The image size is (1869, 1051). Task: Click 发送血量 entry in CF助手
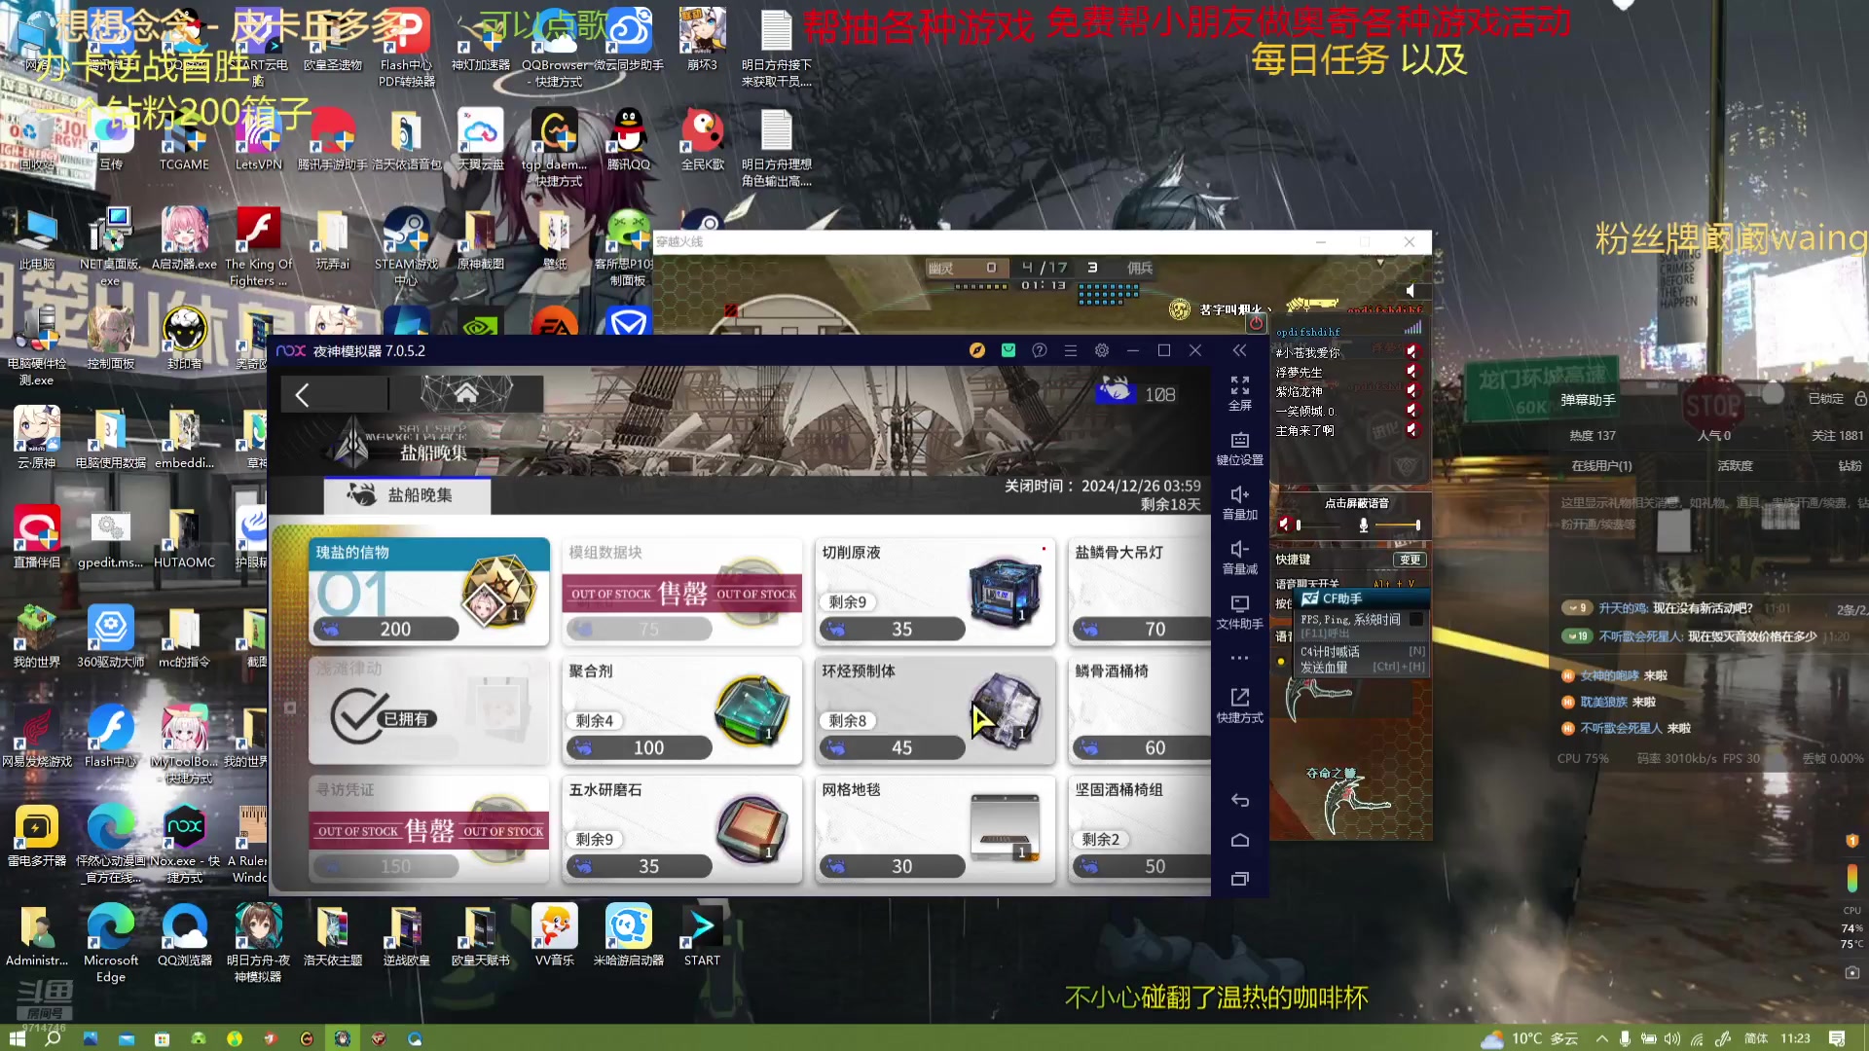(x=1361, y=668)
